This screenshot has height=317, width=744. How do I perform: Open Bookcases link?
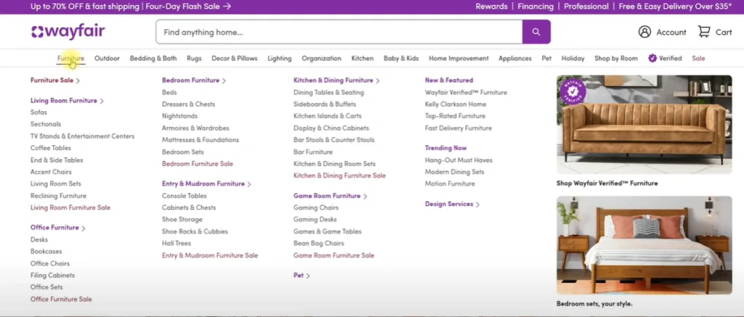click(46, 252)
